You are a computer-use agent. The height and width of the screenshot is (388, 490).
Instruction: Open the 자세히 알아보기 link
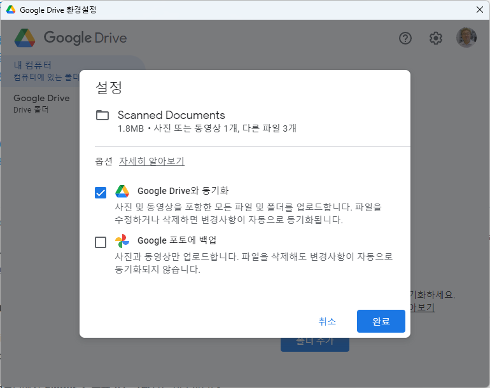click(151, 162)
